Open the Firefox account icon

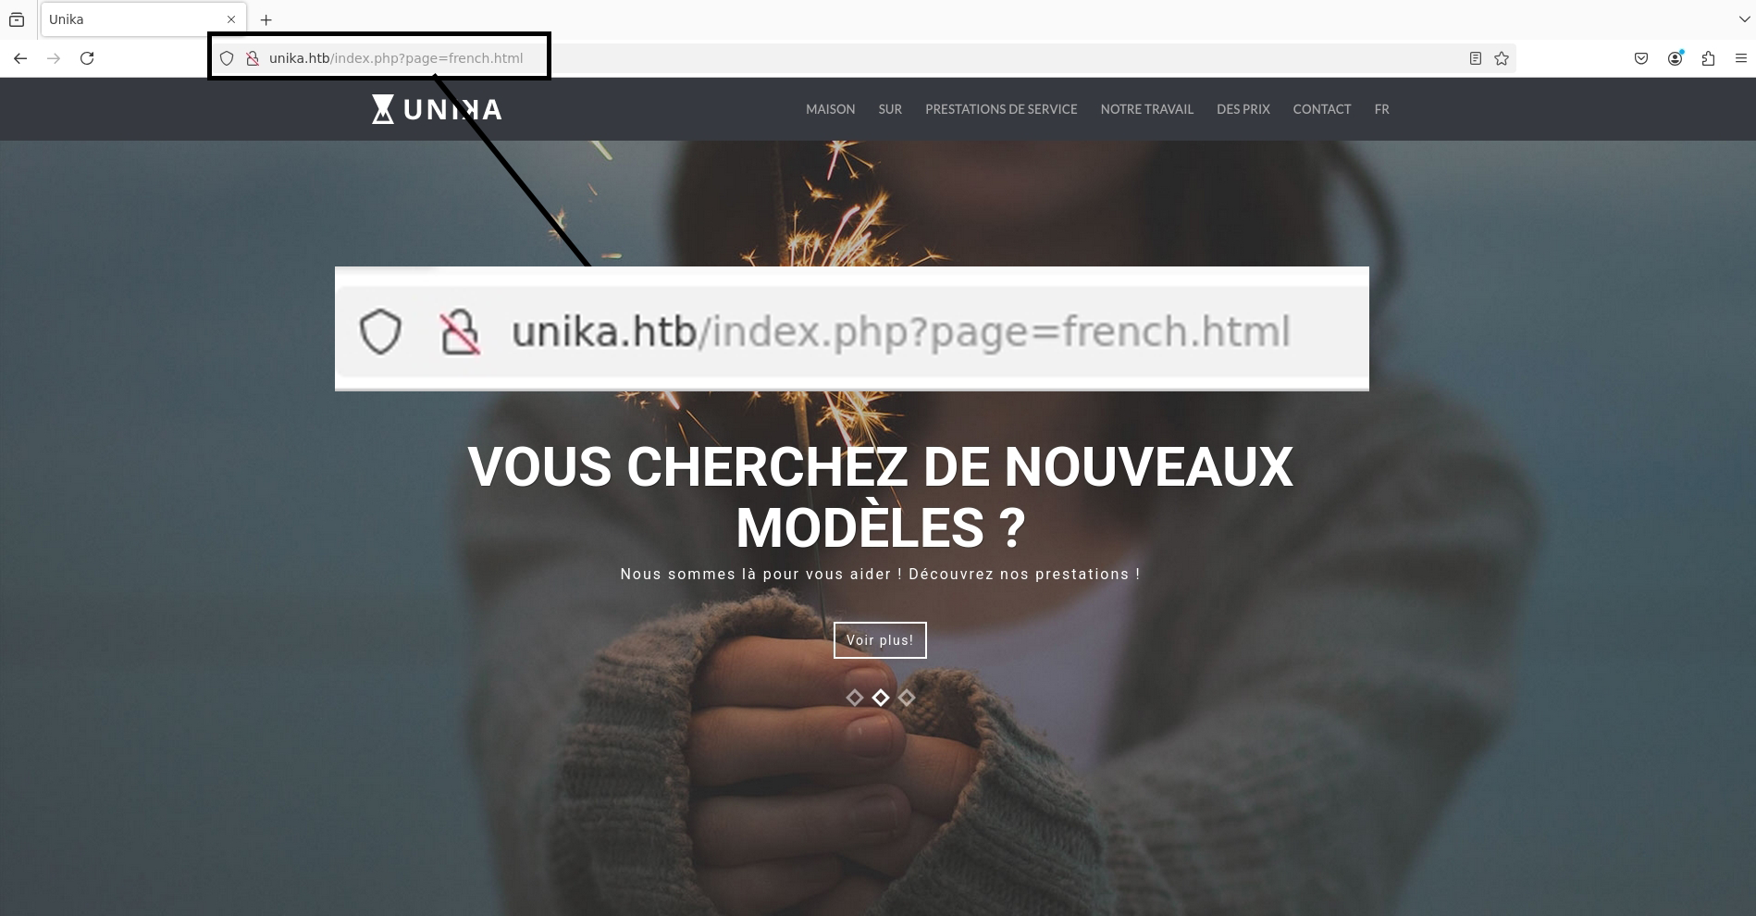point(1676,58)
